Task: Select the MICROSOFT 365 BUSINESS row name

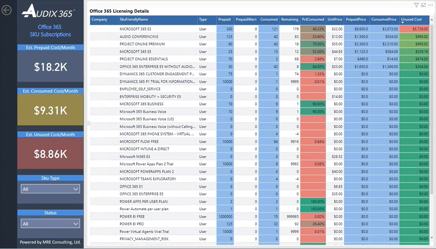Action: click(141, 104)
